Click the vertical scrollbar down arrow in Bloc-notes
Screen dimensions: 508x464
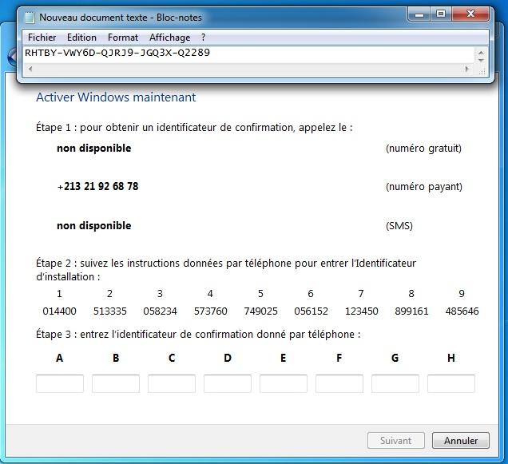coord(481,60)
